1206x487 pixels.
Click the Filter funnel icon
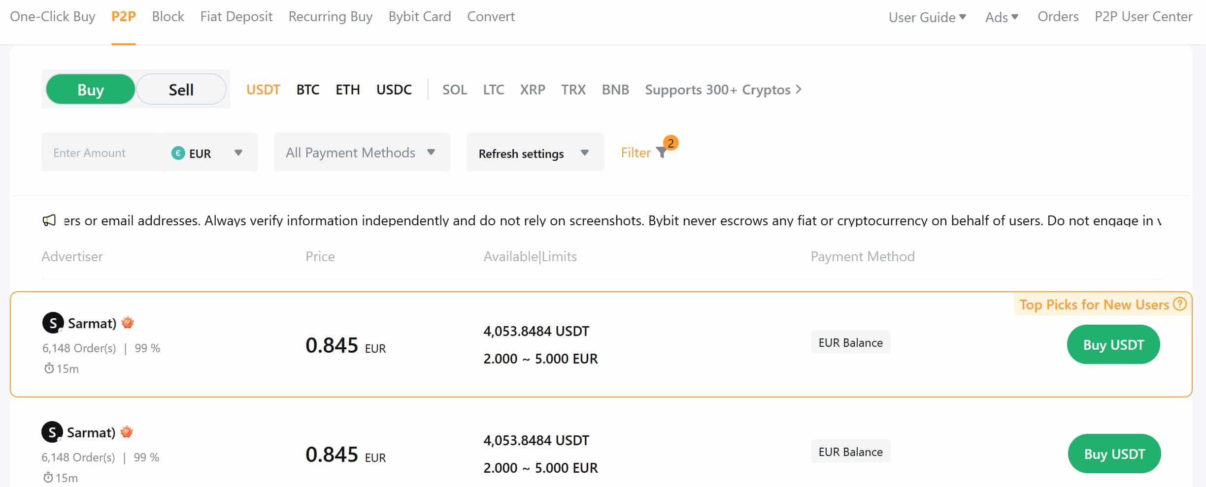(662, 153)
